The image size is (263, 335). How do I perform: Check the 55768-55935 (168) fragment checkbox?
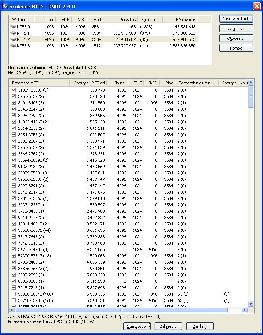click(13, 300)
